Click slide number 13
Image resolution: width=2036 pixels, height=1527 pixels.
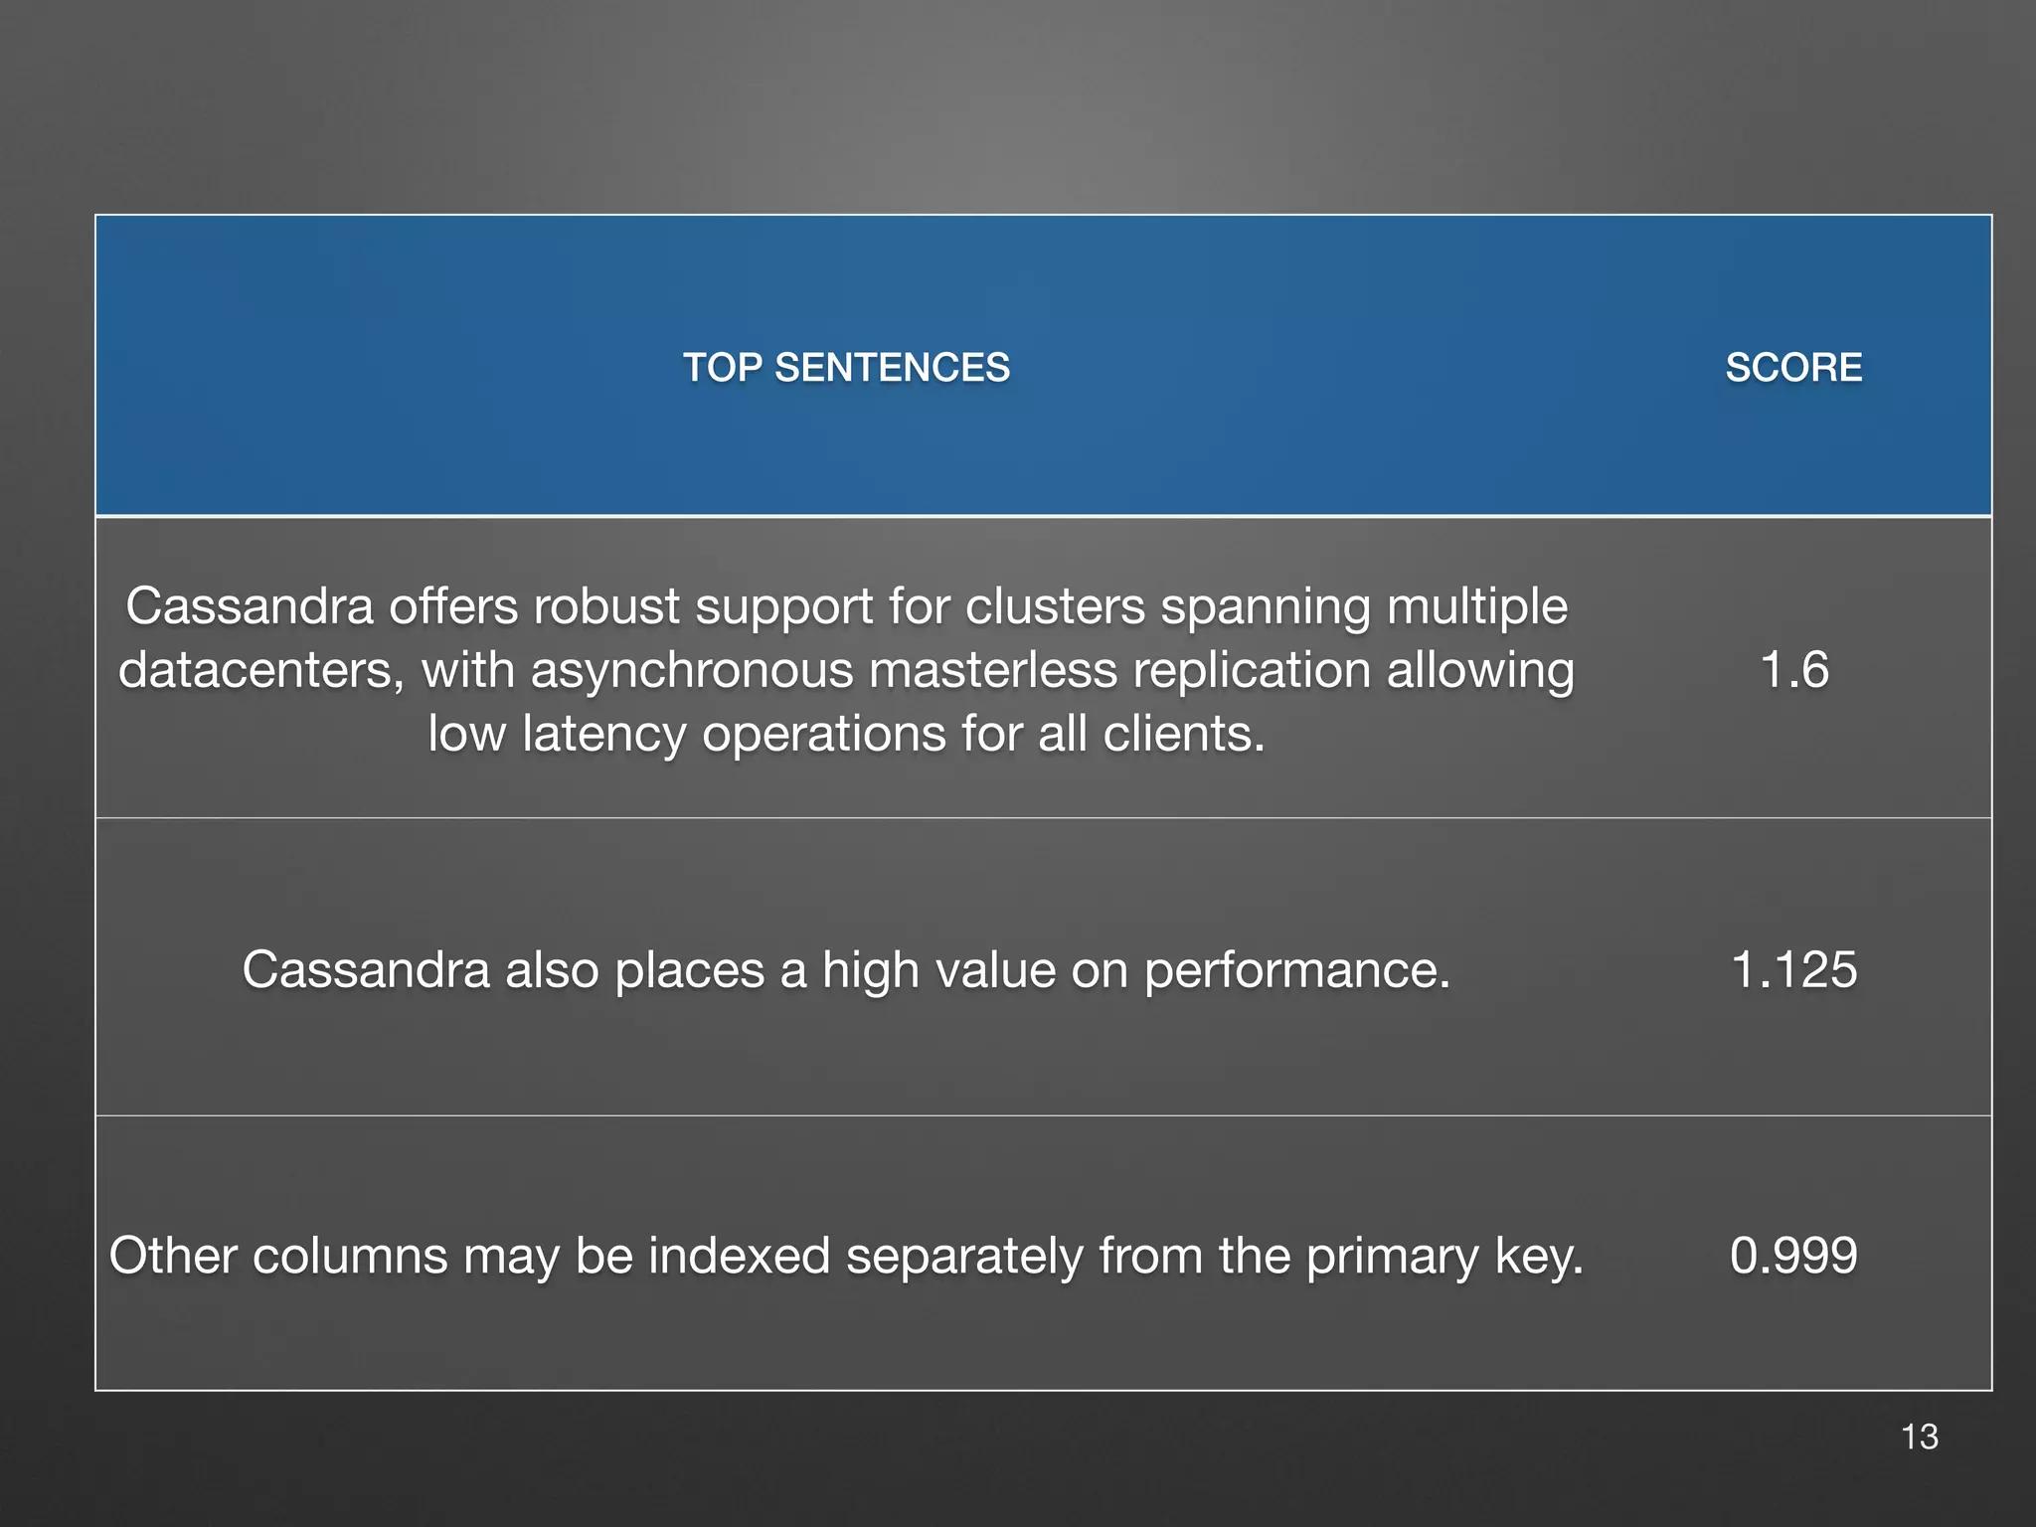pyautogui.click(x=1920, y=1437)
